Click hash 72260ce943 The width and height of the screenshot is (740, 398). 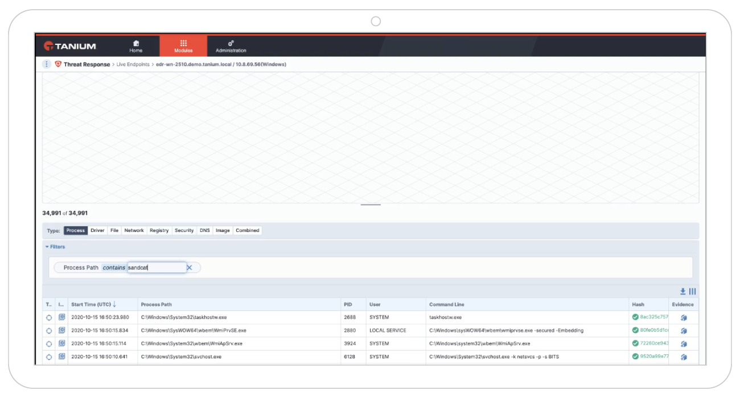click(654, 343)
